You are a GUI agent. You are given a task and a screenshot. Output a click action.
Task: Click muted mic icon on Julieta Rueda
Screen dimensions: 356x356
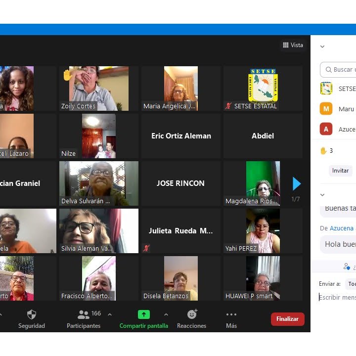point(146,248)
